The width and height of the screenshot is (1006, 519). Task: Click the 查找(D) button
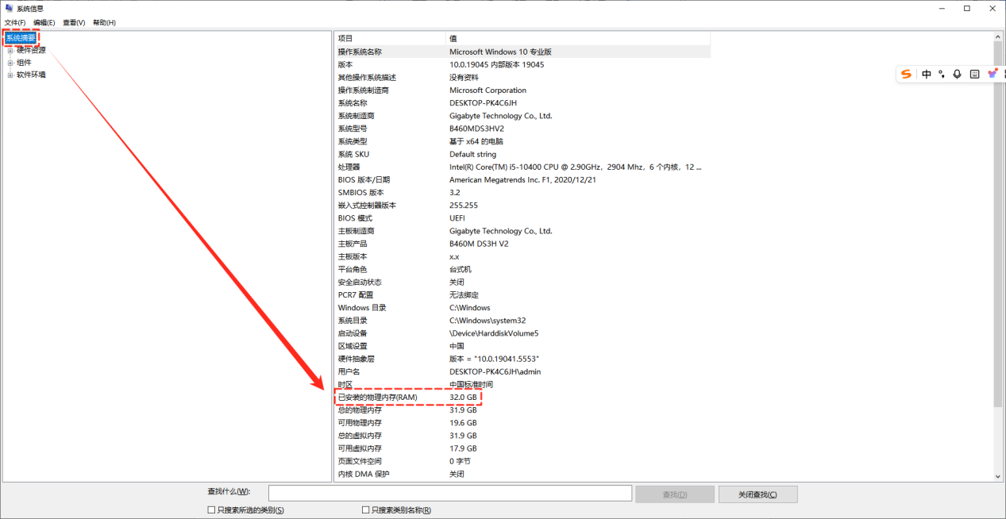click(674, 494)
